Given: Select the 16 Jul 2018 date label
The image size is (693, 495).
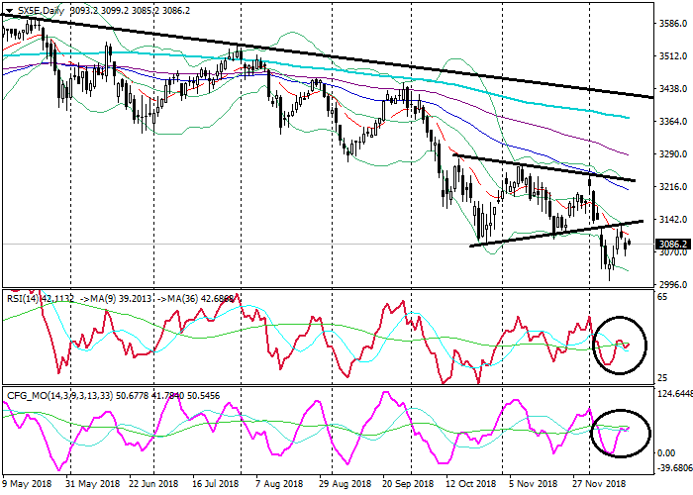Looking at the screenshot, I should click(x=216, y=484).
